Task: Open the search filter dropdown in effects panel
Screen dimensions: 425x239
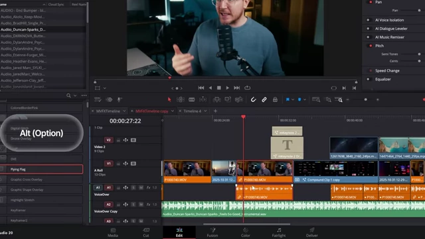Action: tap(75, 96)
